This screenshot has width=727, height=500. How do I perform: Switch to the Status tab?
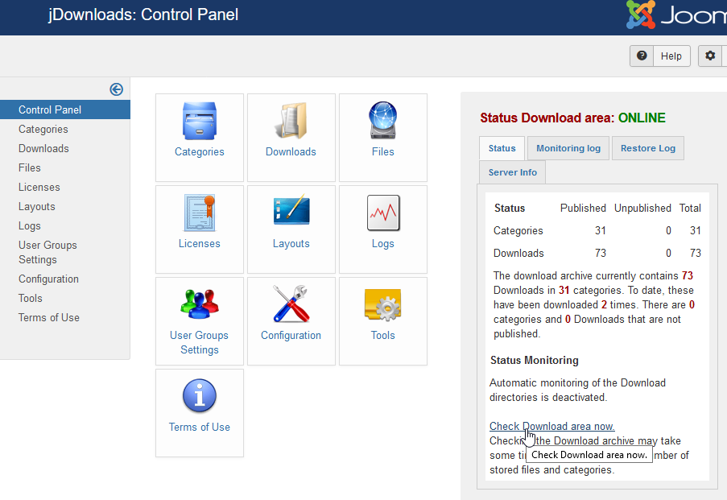(x=502, y=148)
